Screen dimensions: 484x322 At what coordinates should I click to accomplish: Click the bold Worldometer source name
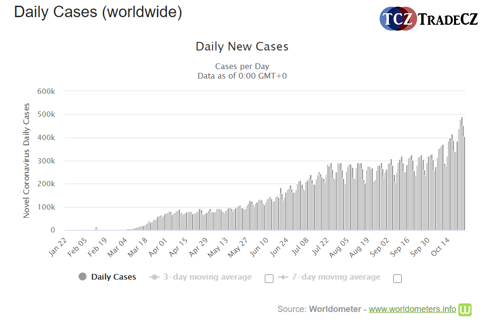coord(335,309)
